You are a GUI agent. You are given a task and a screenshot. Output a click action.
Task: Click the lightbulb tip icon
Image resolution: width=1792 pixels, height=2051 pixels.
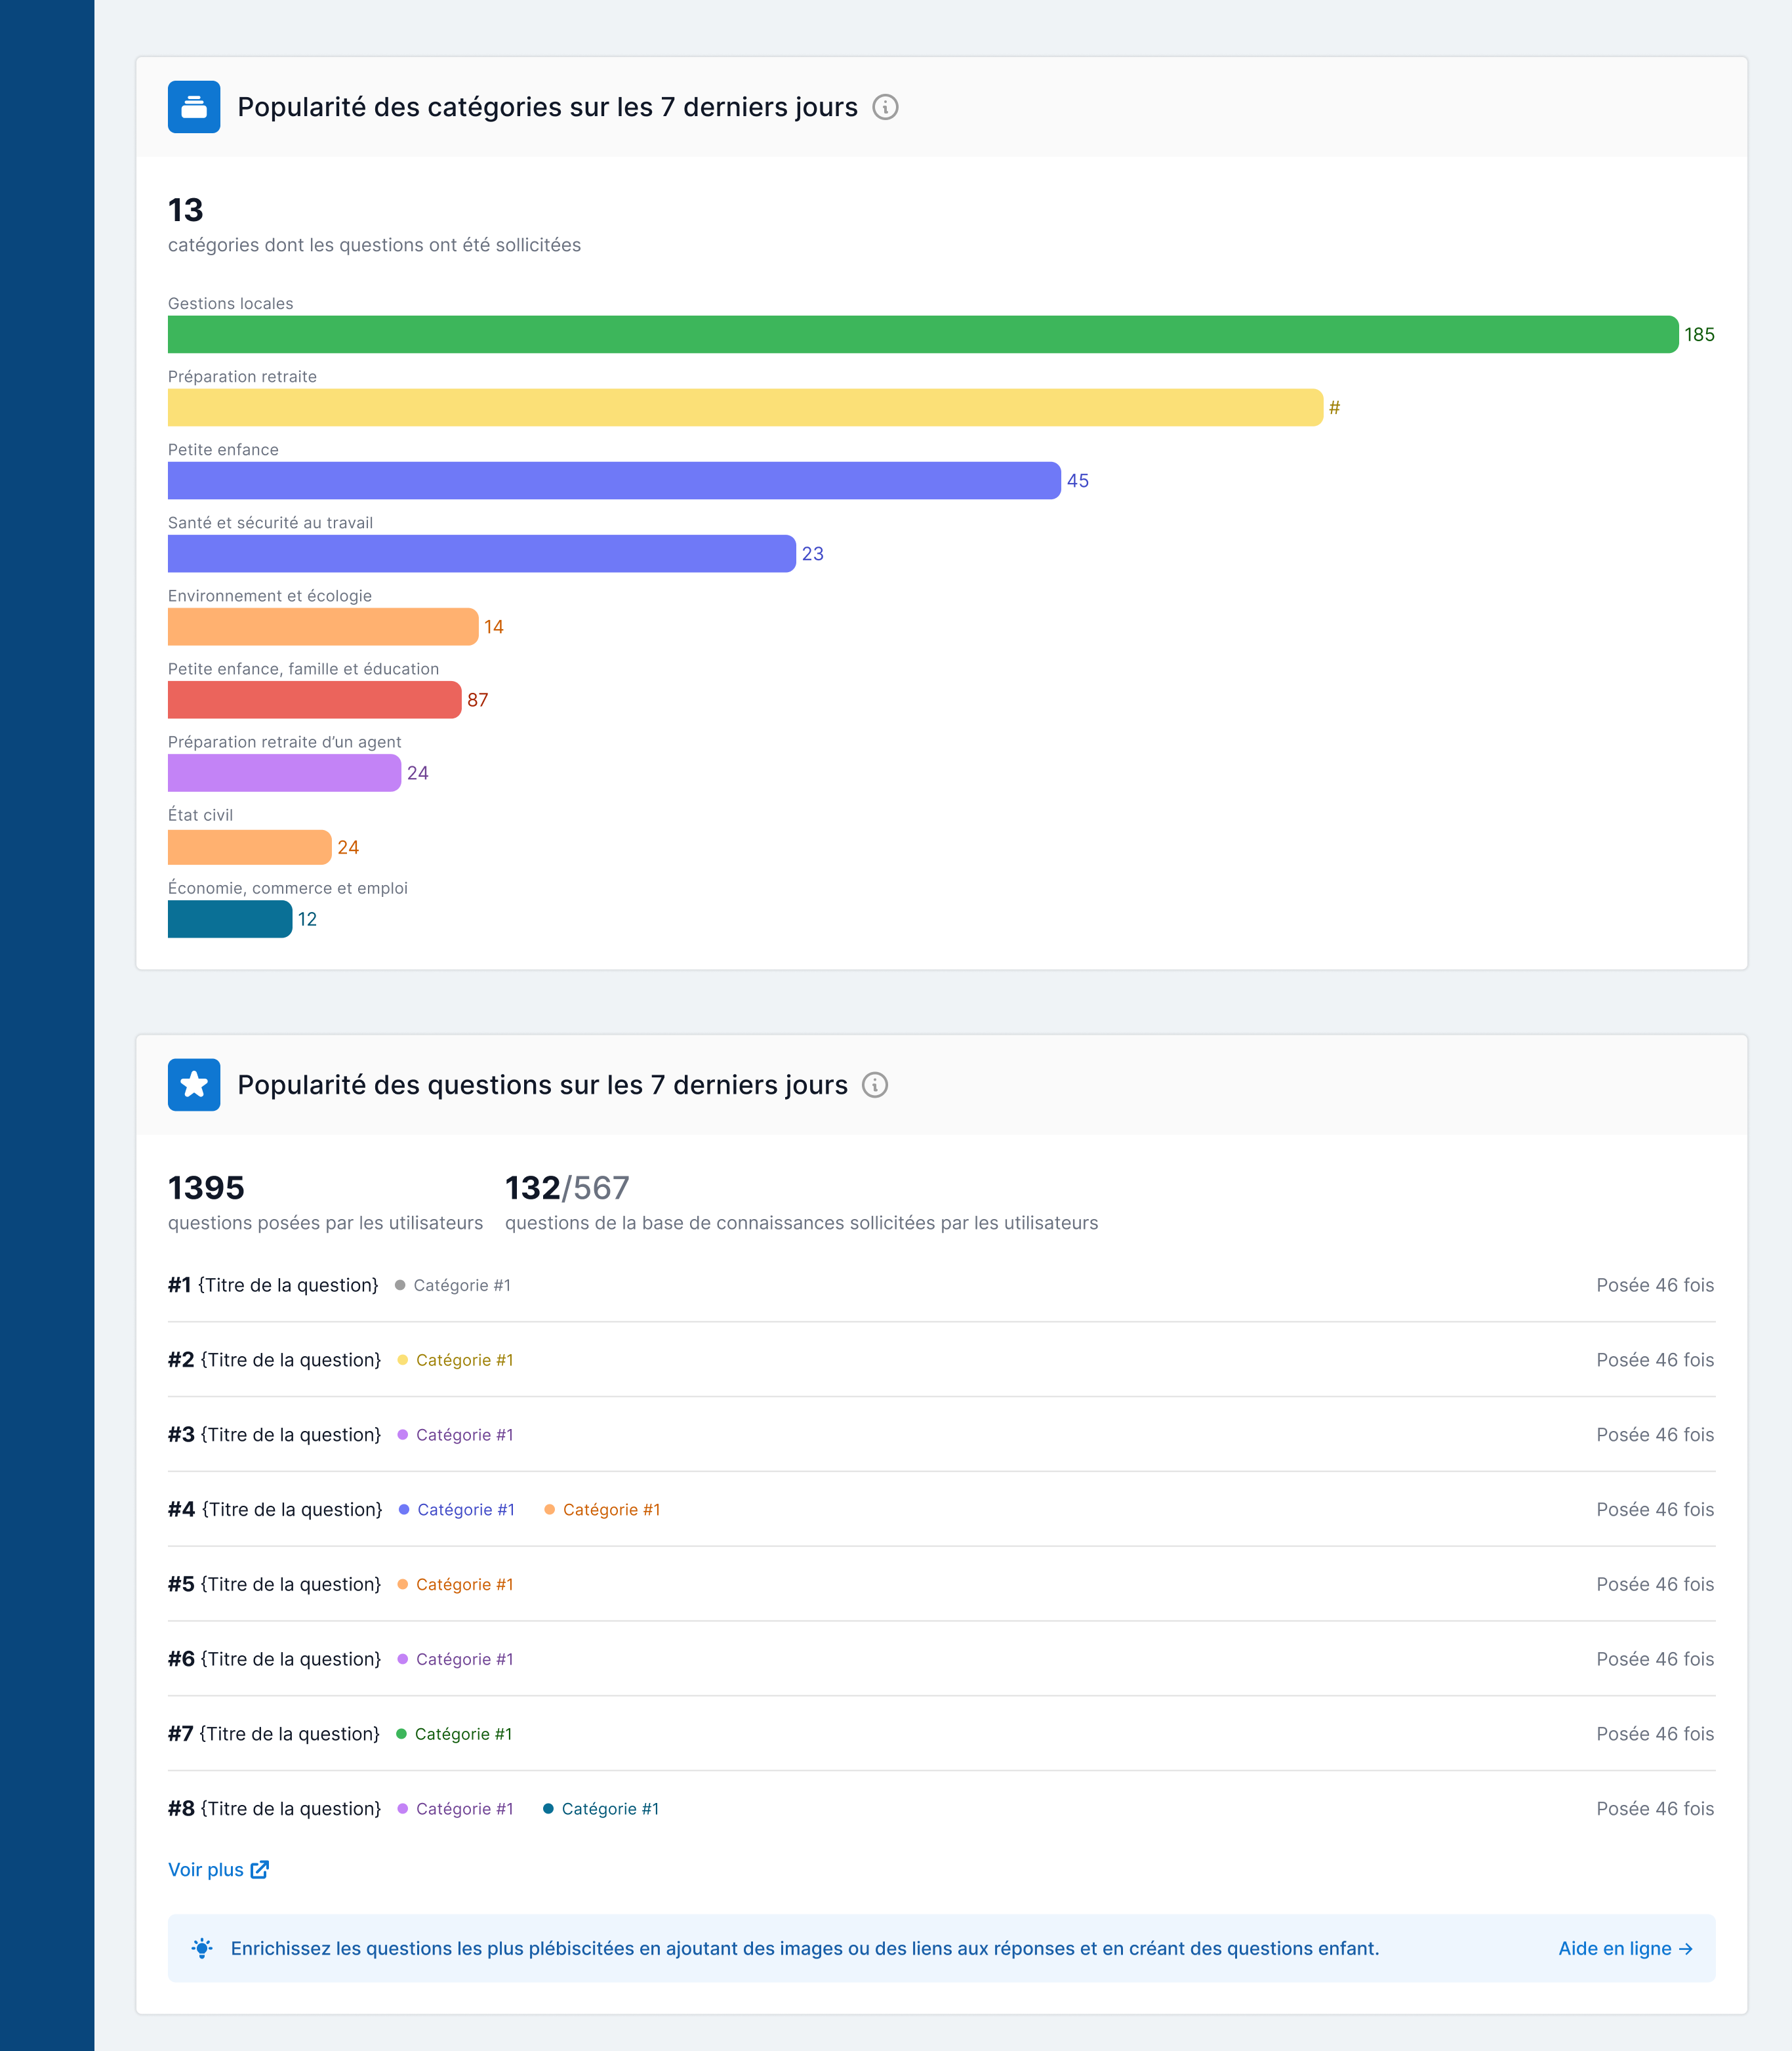[202, 1948]
